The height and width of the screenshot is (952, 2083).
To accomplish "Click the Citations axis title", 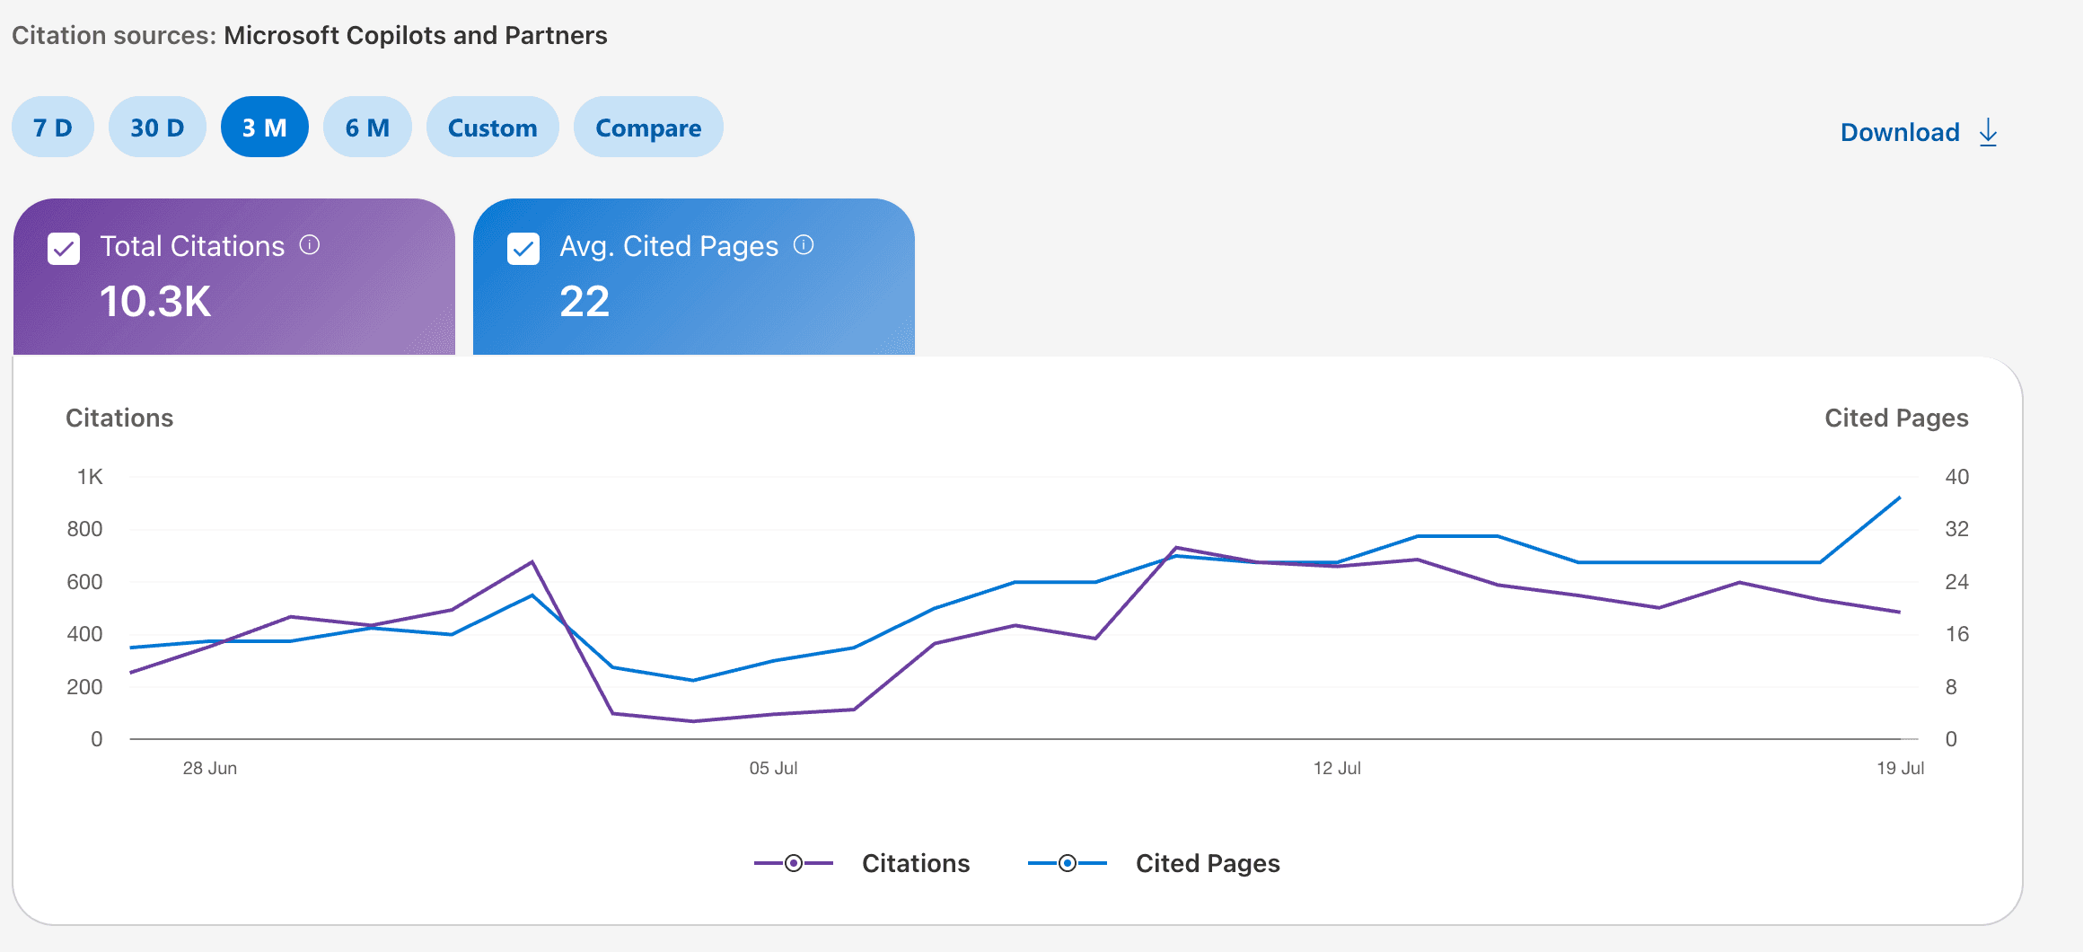I will point(119,418).
